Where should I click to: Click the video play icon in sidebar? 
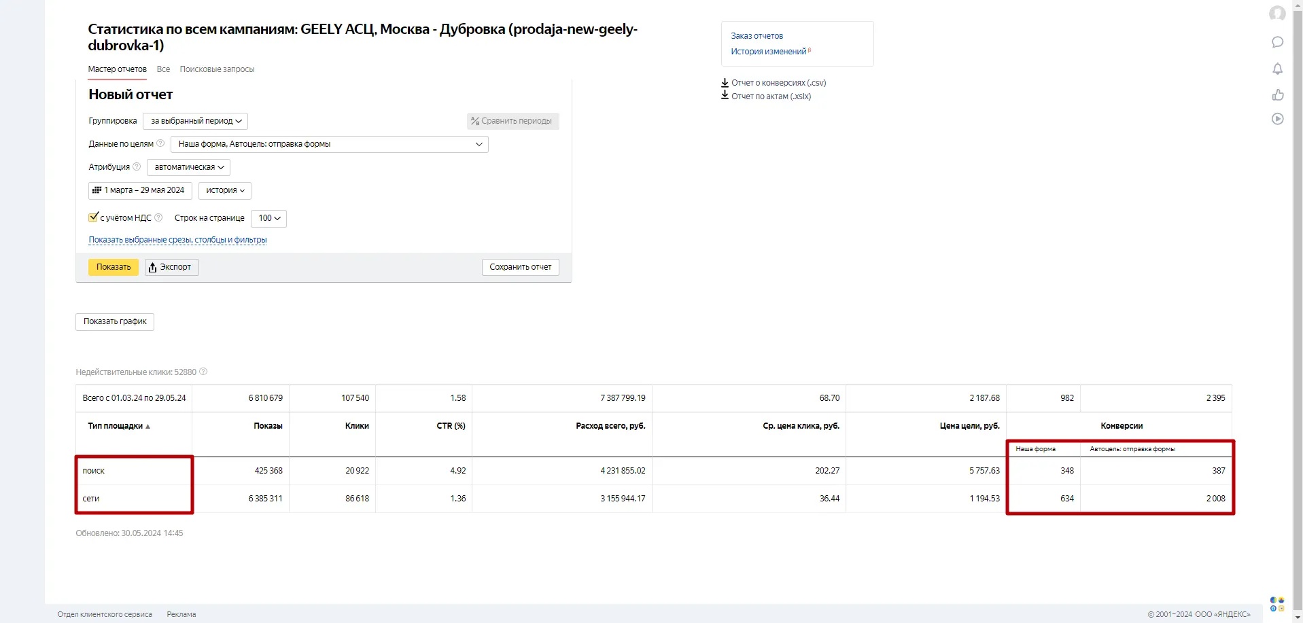tap(1277, 120)
